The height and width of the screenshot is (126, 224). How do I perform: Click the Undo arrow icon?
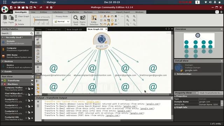(35, 7)
